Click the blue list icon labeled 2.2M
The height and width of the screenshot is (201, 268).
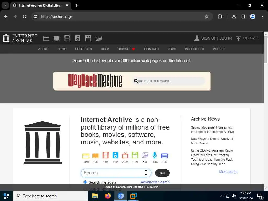click(164, 156)
